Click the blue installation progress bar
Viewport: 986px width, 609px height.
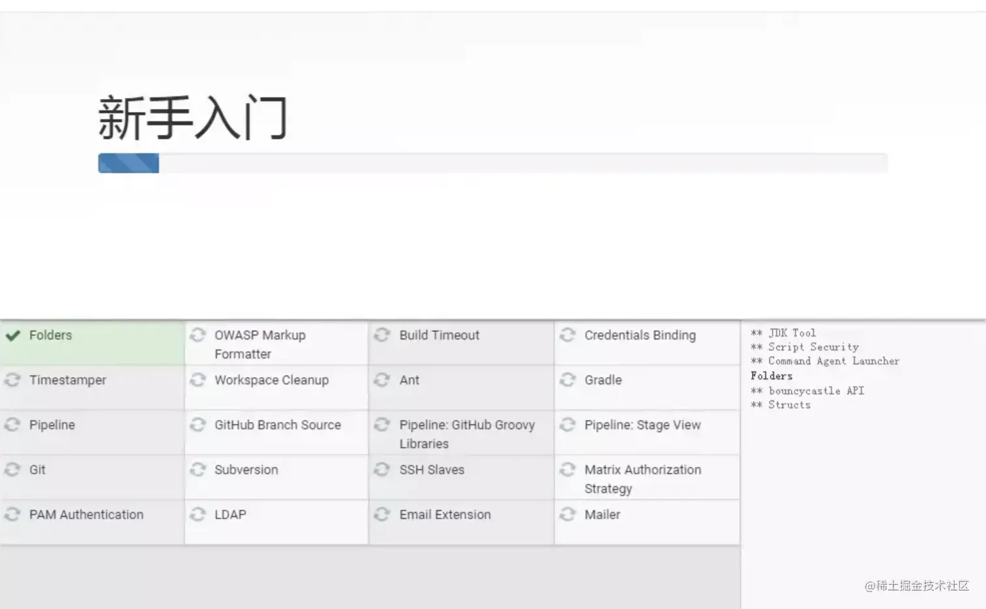point(128,163)
